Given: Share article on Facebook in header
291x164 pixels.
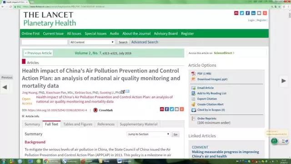Looking at the screenshot, I should [247, 13].
